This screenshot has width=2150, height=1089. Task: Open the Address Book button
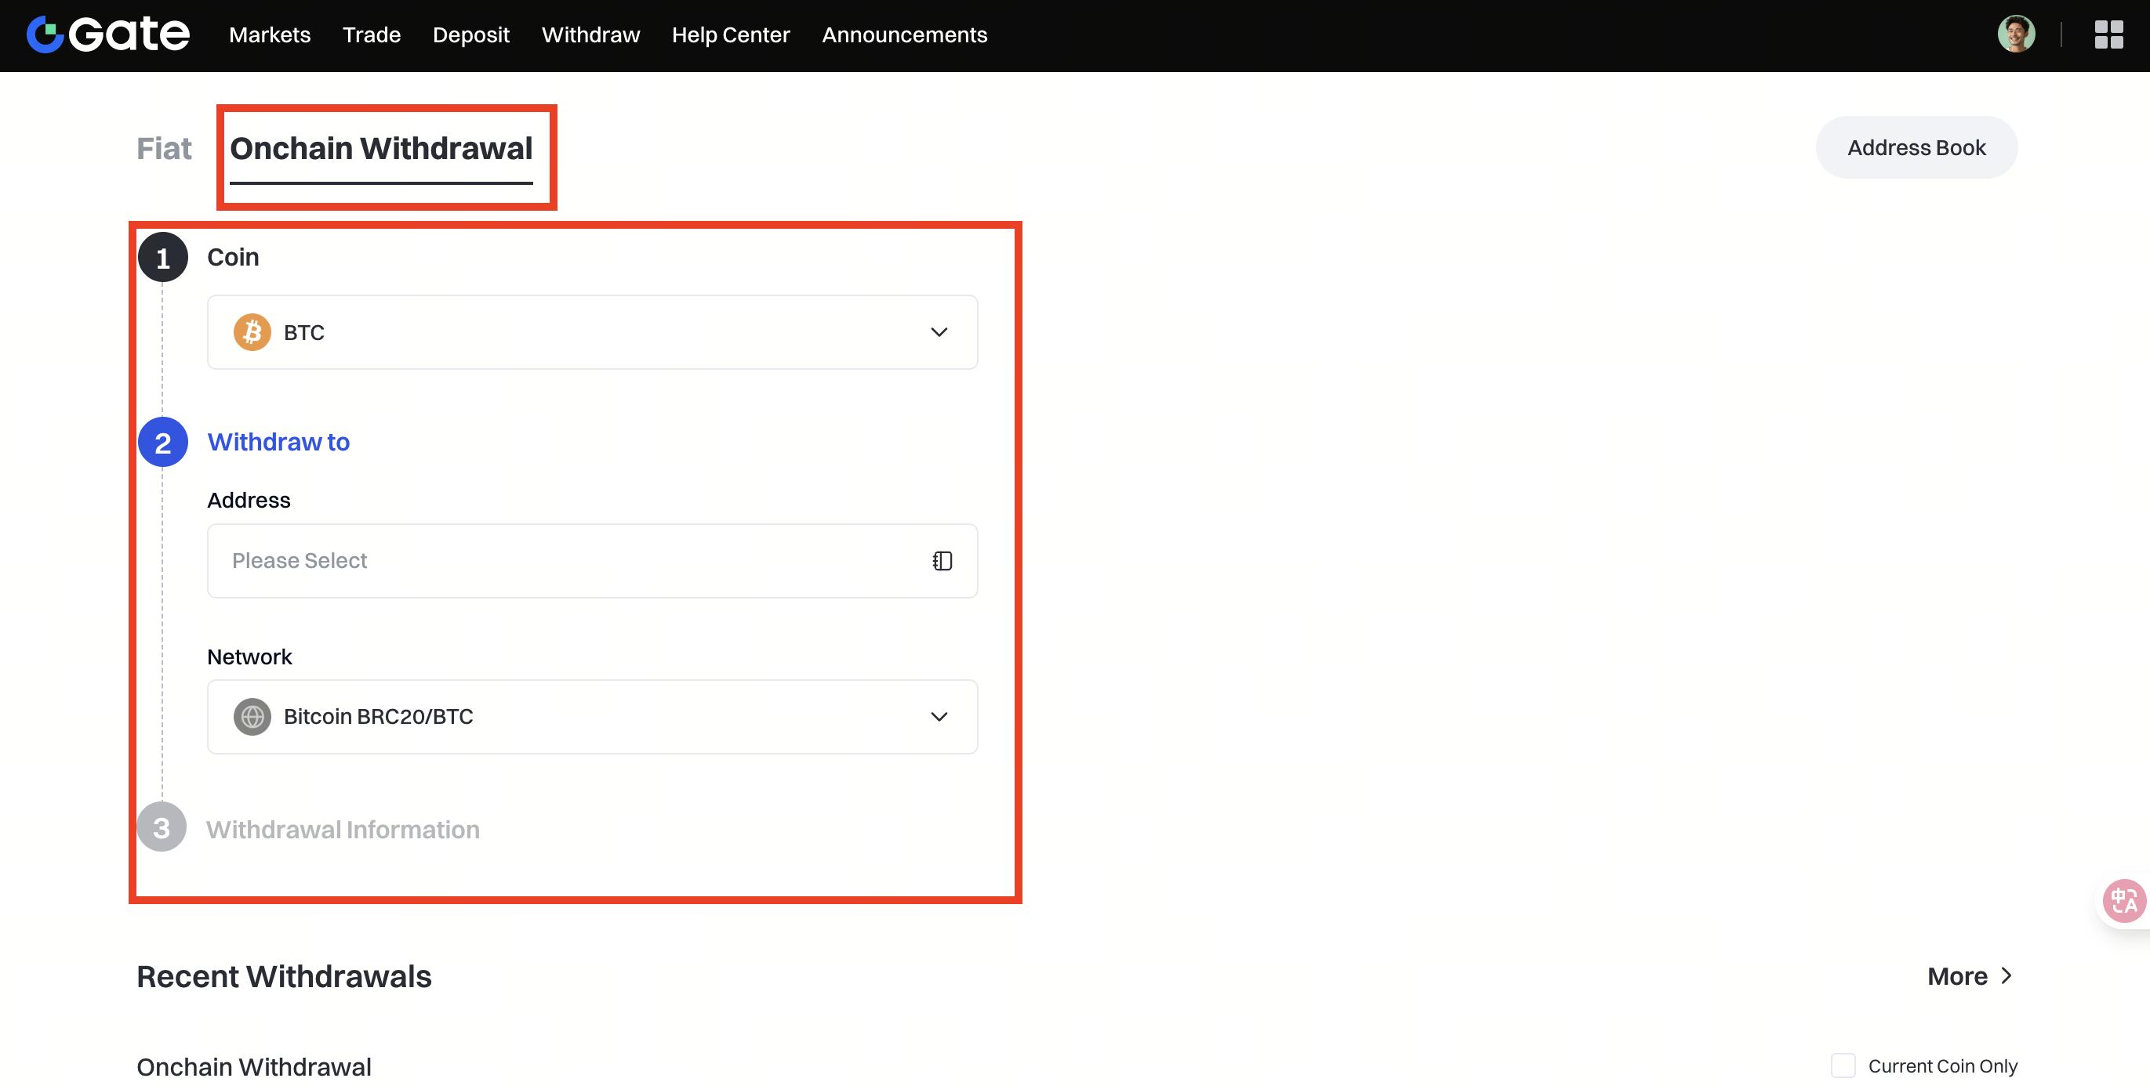1916,147
